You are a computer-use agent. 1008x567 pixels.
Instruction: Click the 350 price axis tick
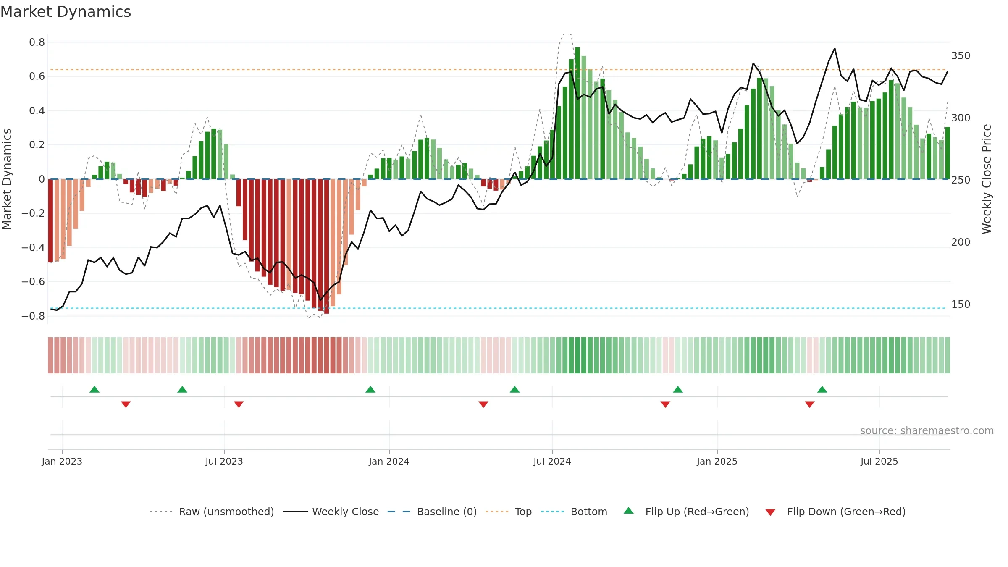(961, 56)
